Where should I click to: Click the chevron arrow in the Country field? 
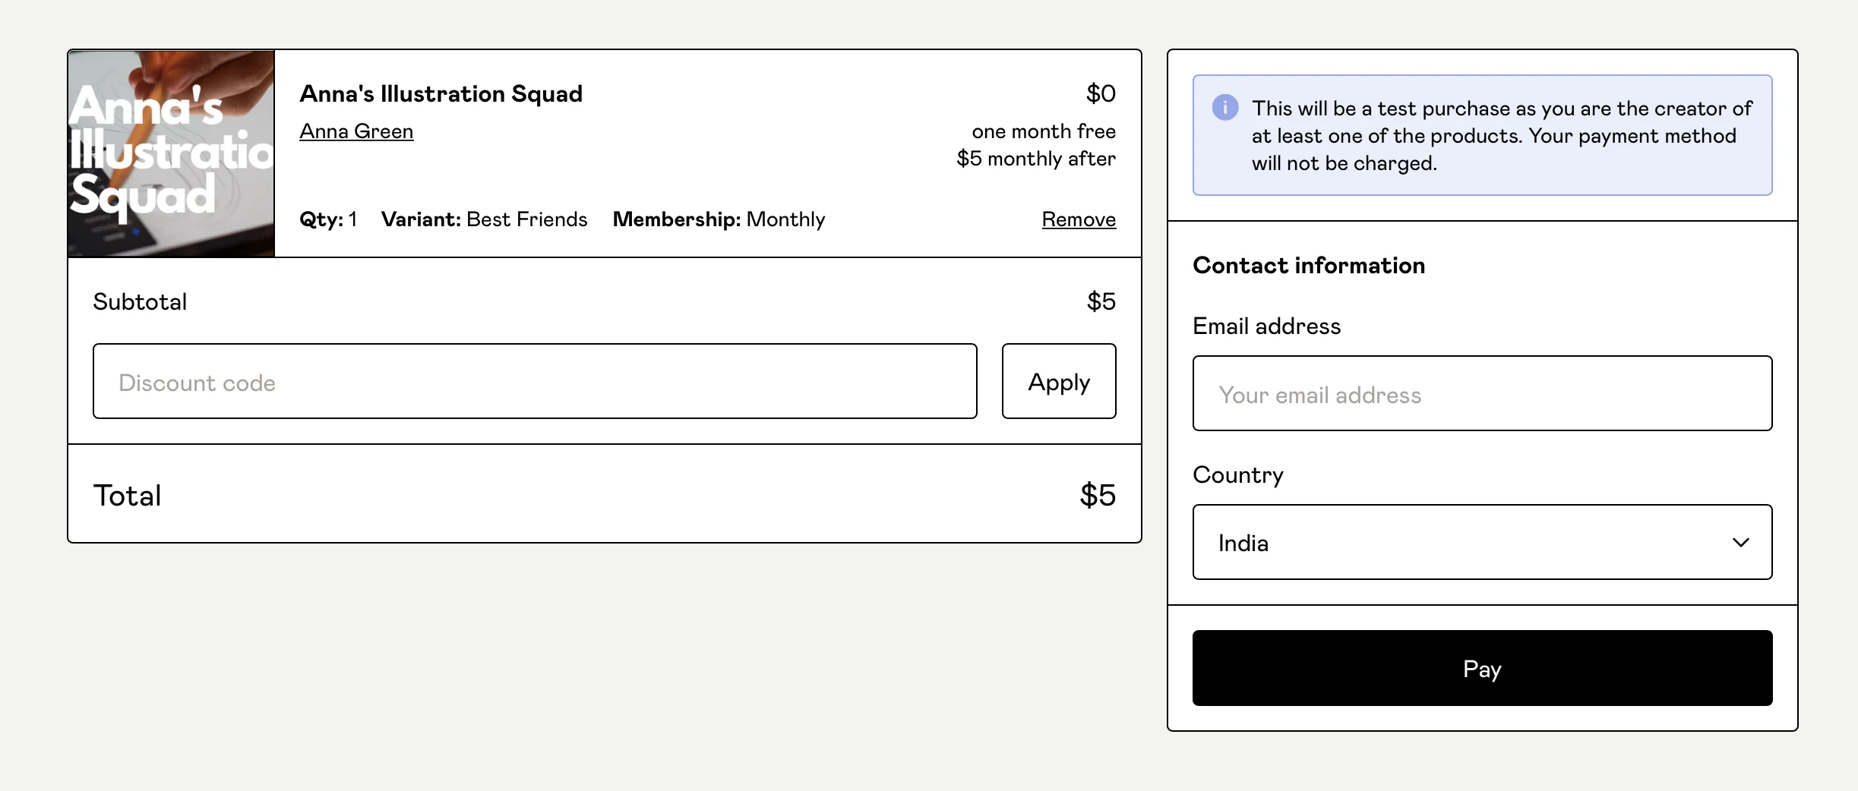1740,543
